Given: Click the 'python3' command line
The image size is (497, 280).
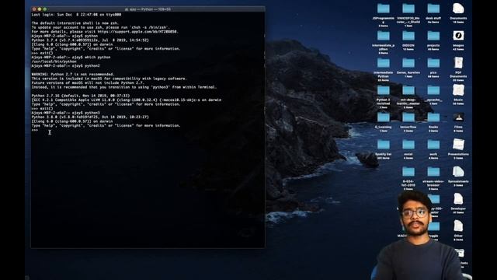Looking at the screenshot, I should [65, 113].
